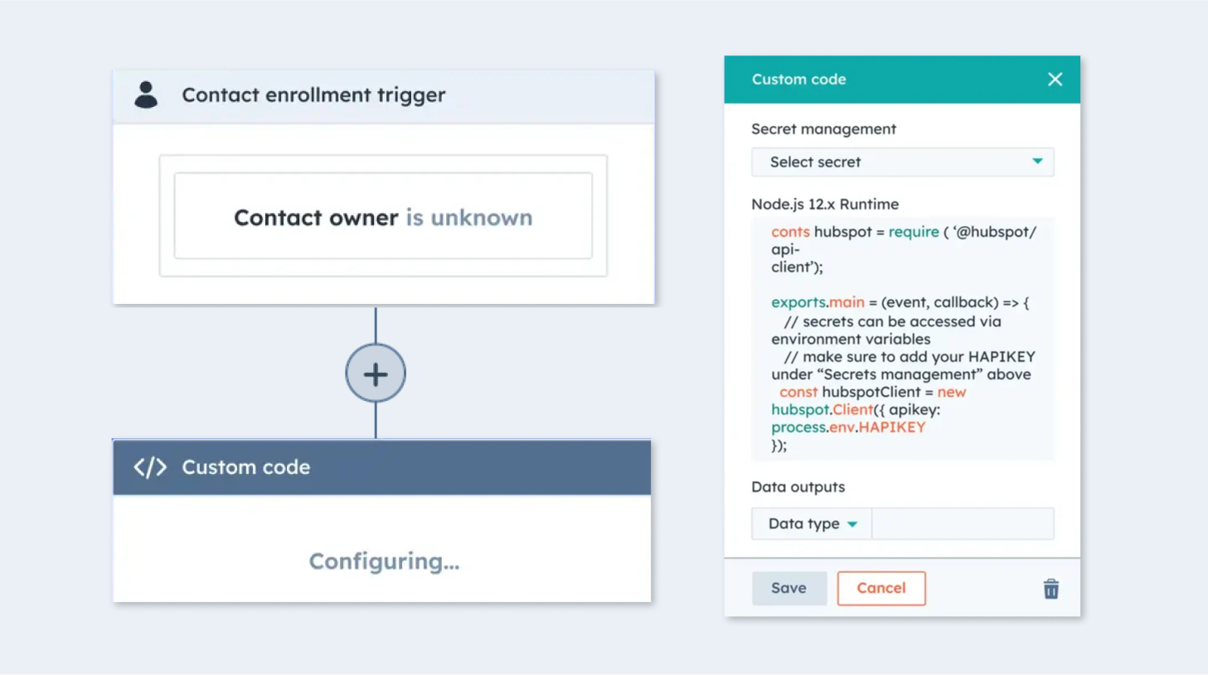
Task: Open the Contact enrollment trigger header
Action: (x=383, y=96)
